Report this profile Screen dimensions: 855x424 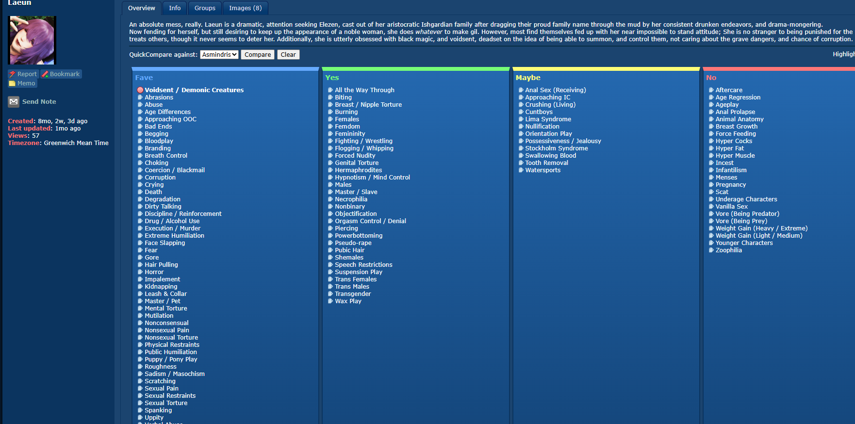coord(23,74)
